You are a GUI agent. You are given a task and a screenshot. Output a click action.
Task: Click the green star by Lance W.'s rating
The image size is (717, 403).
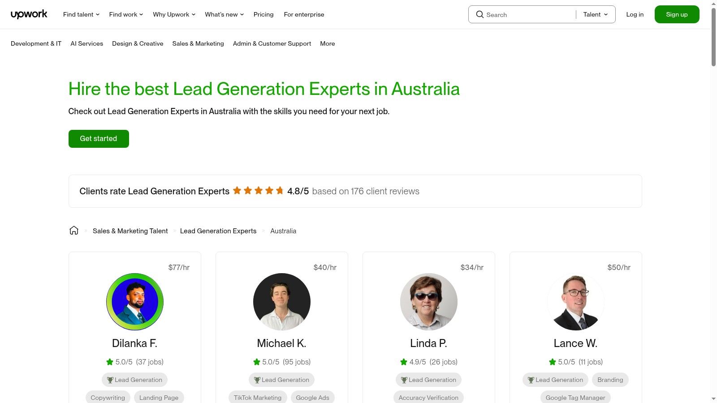click(x=553, y=362)
